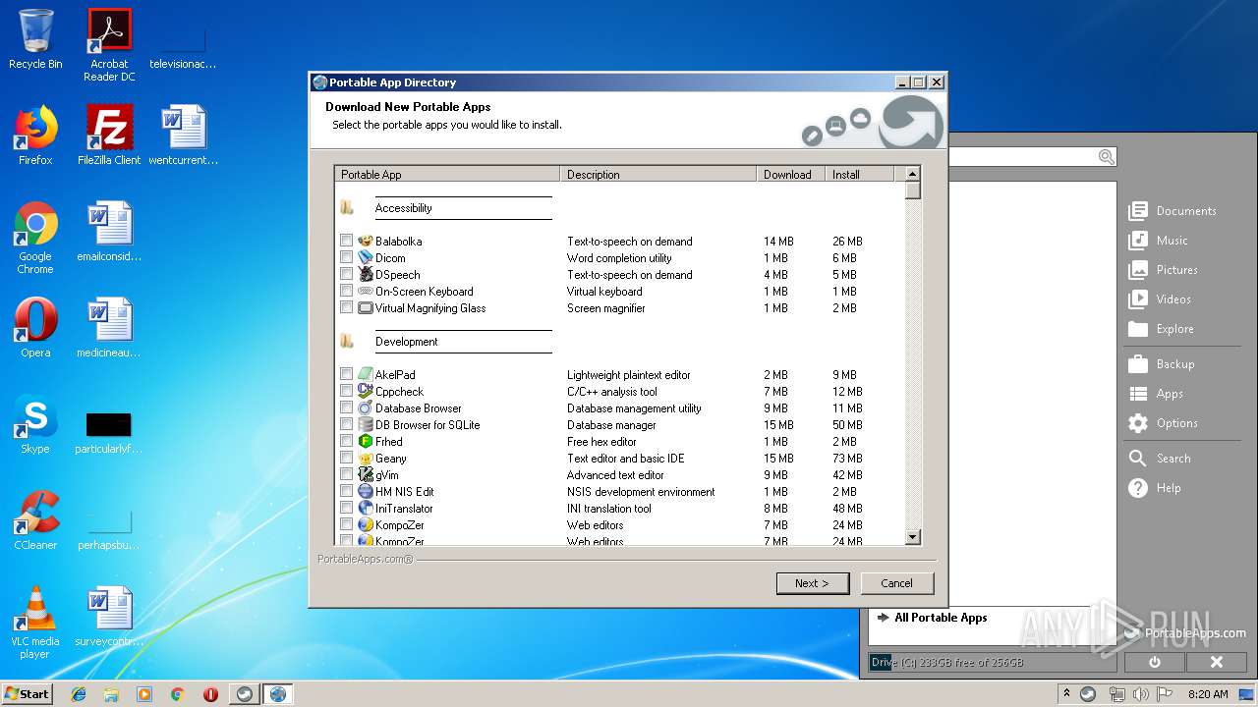This screenshot has width=1258, height=707.
Task: Open Music in PortableApps menu
Action: pos(1159,240)
